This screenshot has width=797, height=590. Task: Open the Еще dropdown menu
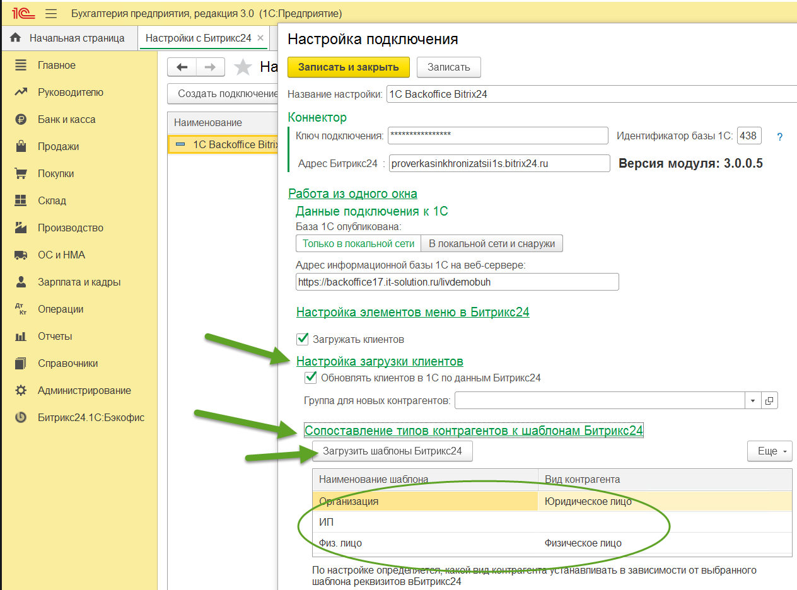coord(770,451)
